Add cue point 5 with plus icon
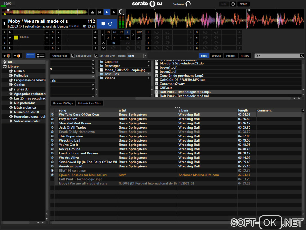306x230 pixels. click(95, 32)
